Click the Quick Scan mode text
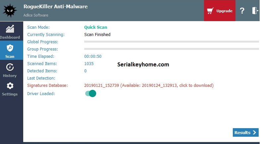 tap(96, 27)
